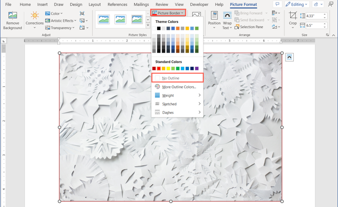Image resolution: width=338 pixels, height=207 pixels.
Task: Click the people/presence icon at top right
Action: (x=331, y=4)
